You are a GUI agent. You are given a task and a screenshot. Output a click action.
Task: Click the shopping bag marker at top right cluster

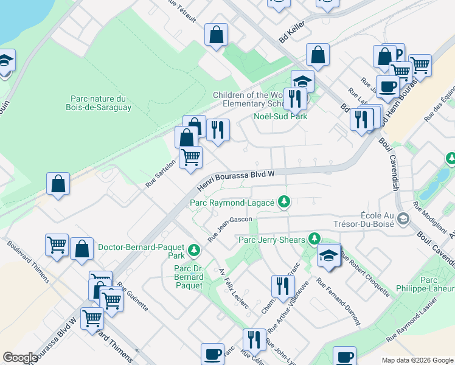[x=384, y=58]
